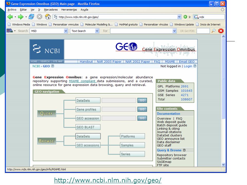Click the help icon next to GEO breadcrumb

tap(52, 66)
